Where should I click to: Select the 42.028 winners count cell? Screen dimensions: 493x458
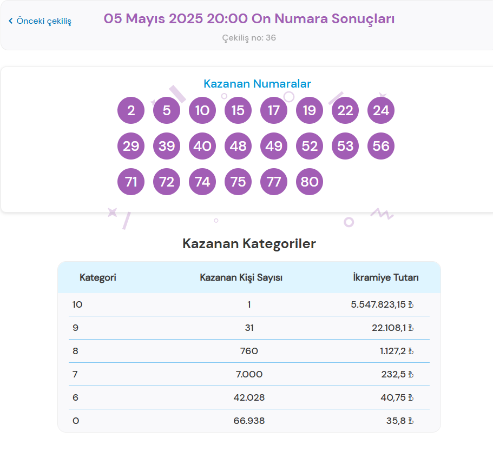point(249,397)
